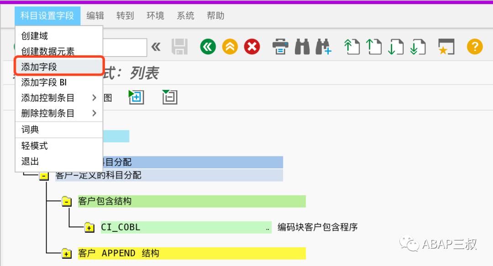Click the Find Next binoculars plus icon

[324, 47]
